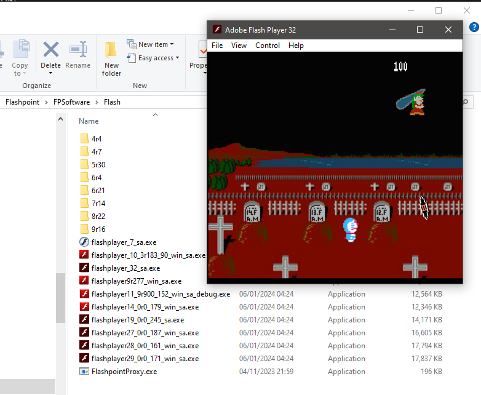Sort files by the Name column header
Image resolution: width=481 pixels, height=395 pixels.
(x=89, y=121)
